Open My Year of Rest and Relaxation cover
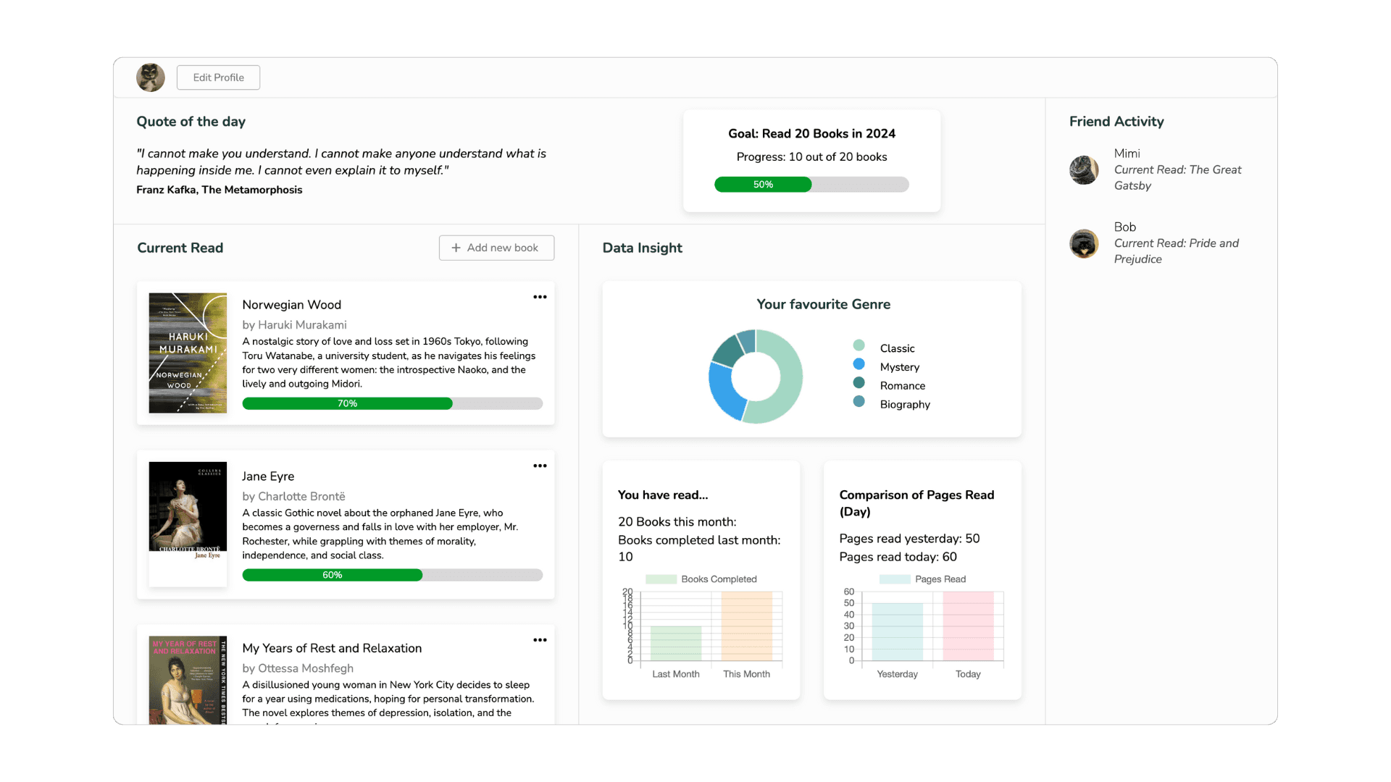Viewport: 1391px width, 782px height. click(x=188, y=680)
